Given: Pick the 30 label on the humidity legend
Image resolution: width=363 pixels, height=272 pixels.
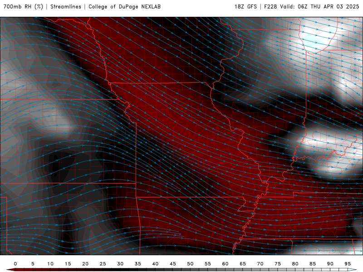Looking at the screenshot, I should click(x=120, y=264).
